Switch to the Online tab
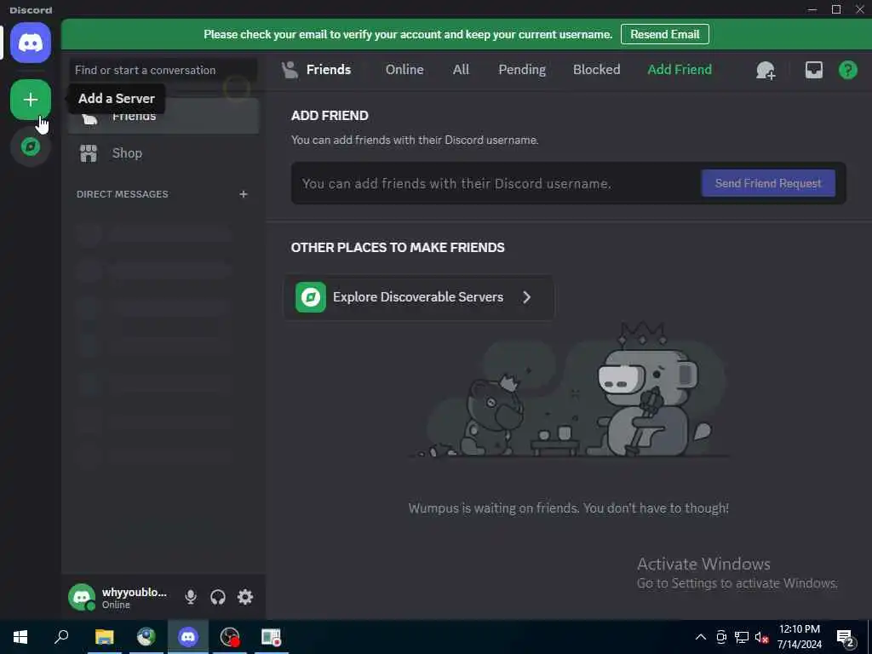Screen dimensions: 872x654 [x=404, y=70]
